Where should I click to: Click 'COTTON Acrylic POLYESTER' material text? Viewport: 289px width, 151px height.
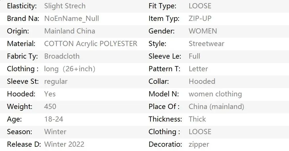pos(91,44)
